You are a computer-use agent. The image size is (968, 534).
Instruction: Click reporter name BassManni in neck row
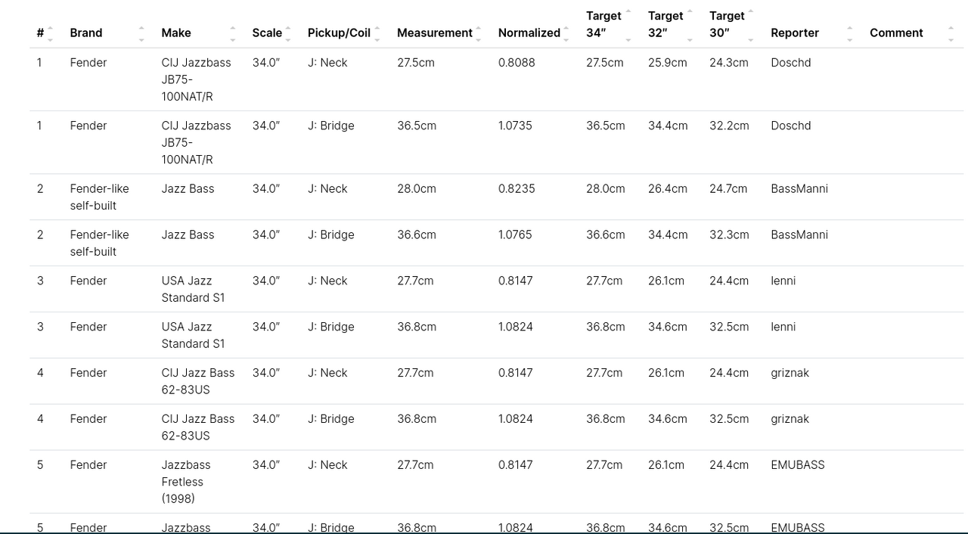[x=799, y=189]
